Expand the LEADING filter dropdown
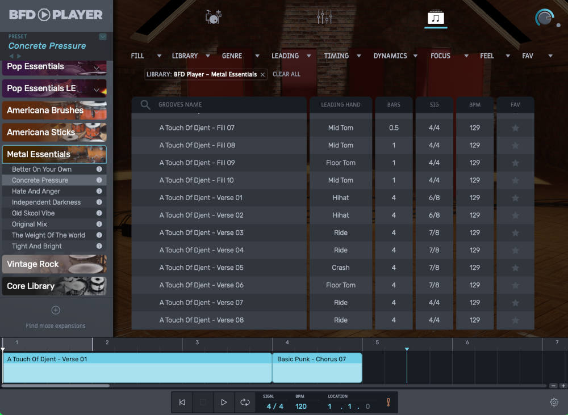The height and width of the screenshot is (415, 568). 310,56
